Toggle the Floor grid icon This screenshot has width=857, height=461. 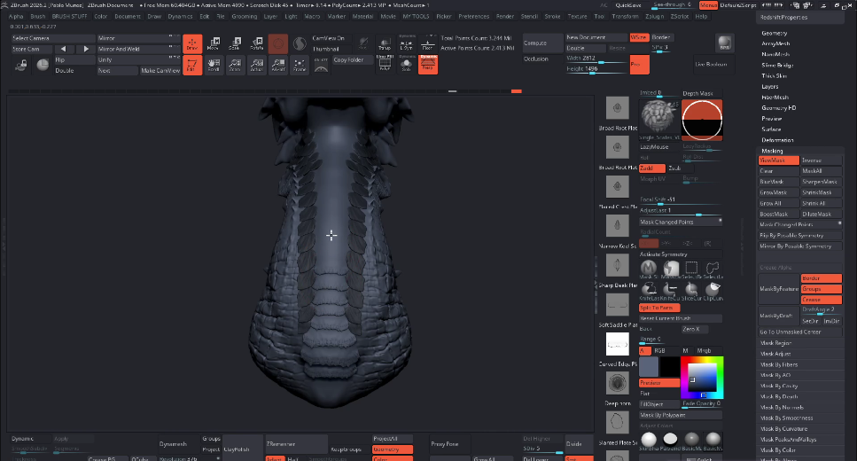(x=427, y=43)
